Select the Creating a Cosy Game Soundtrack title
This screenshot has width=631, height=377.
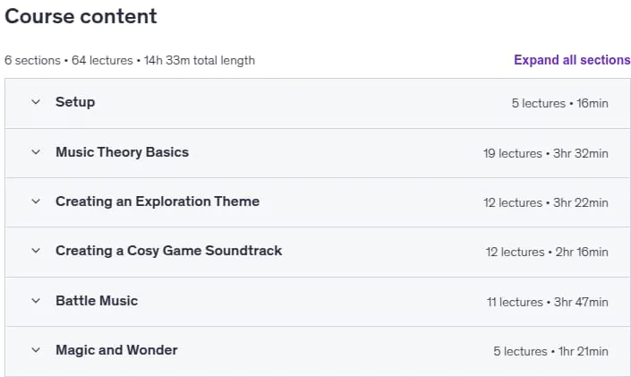pos(168,251)
